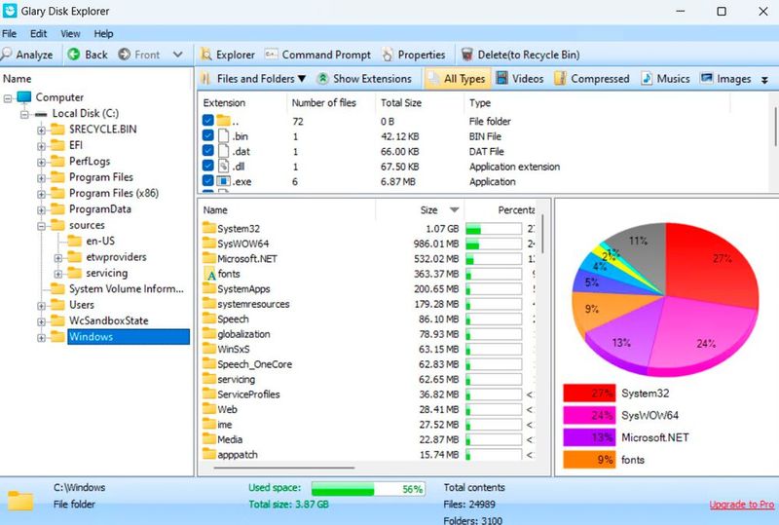Expand the $RECYCLE.BIN folder node

[41, 131]
